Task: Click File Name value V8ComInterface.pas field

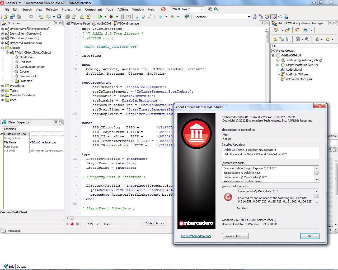Action: coord(46,142)
